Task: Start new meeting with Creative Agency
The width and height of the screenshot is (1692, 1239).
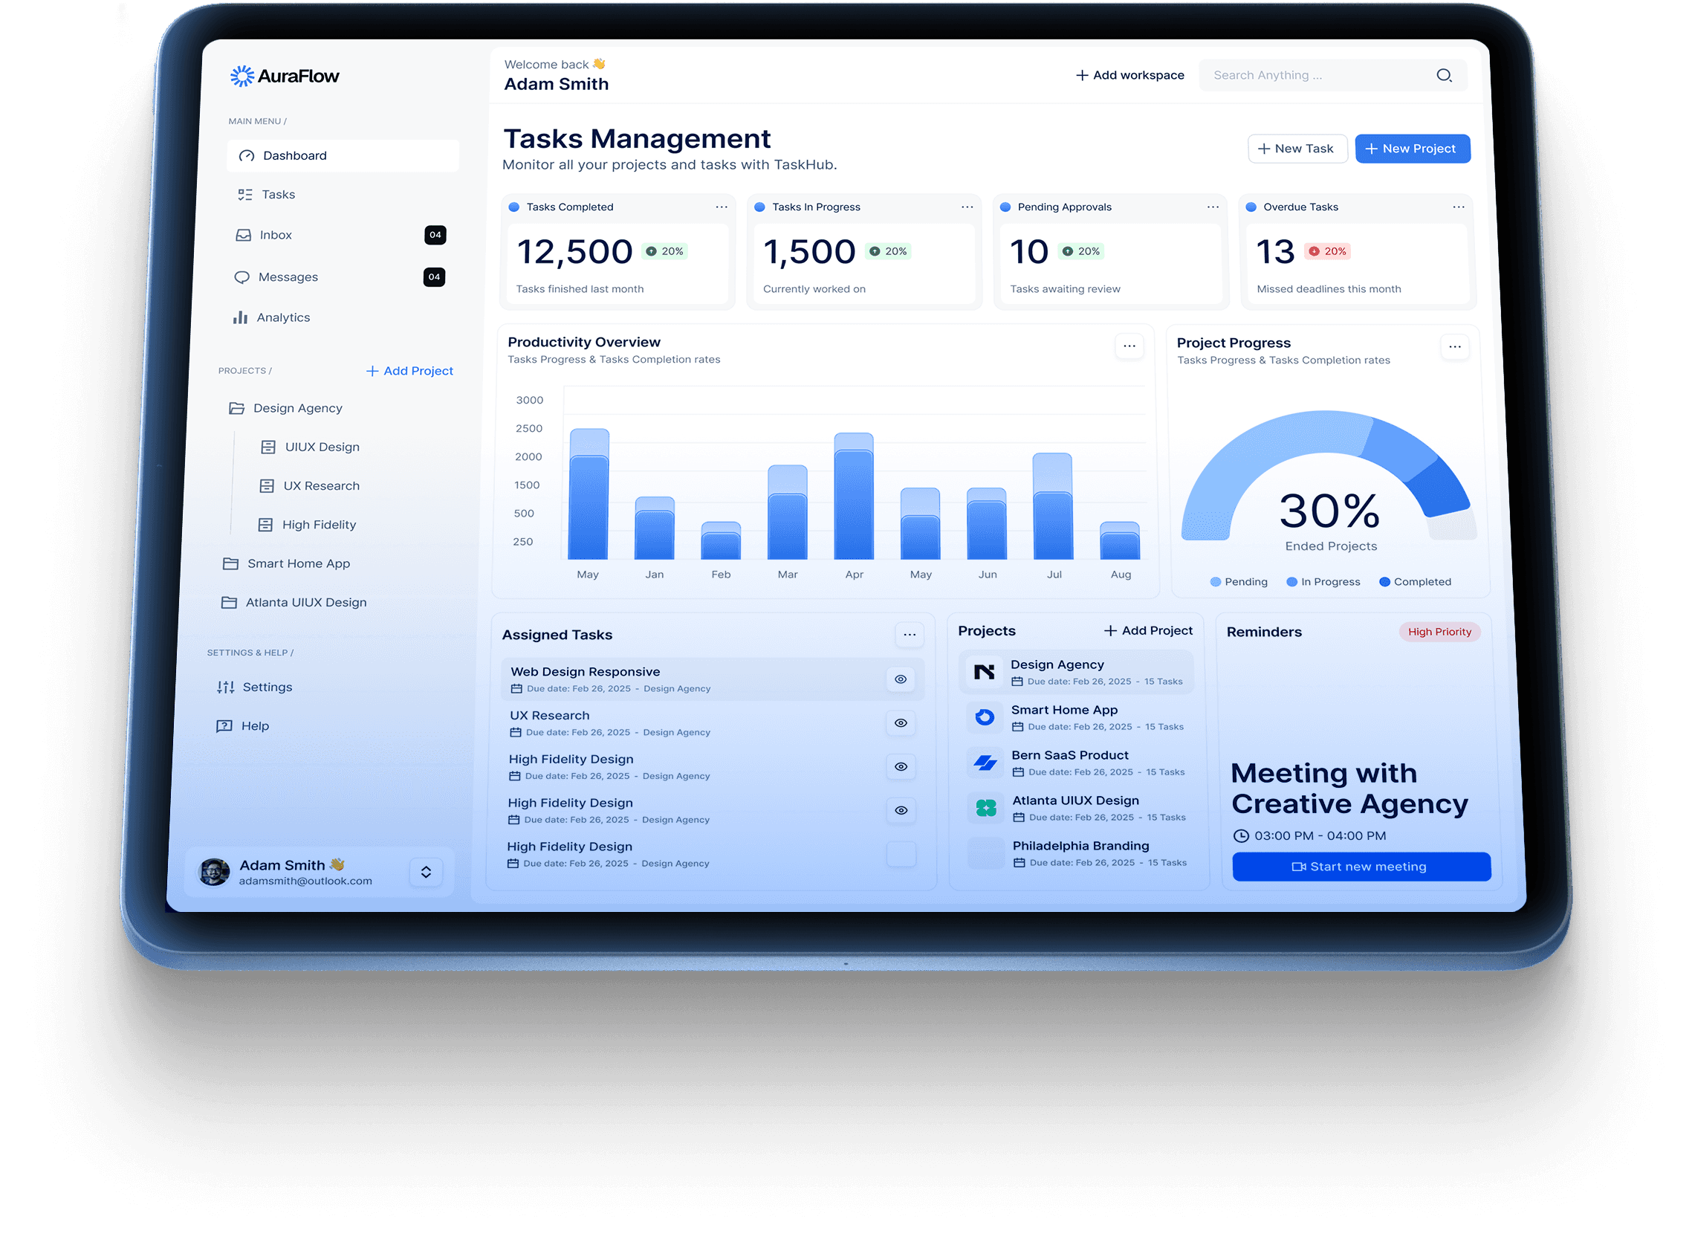Action: [x=1361, y=866]
